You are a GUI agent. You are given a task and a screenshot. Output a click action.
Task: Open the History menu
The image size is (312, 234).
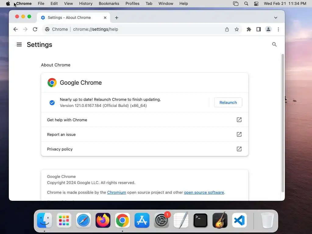click(x=86, y=4)
